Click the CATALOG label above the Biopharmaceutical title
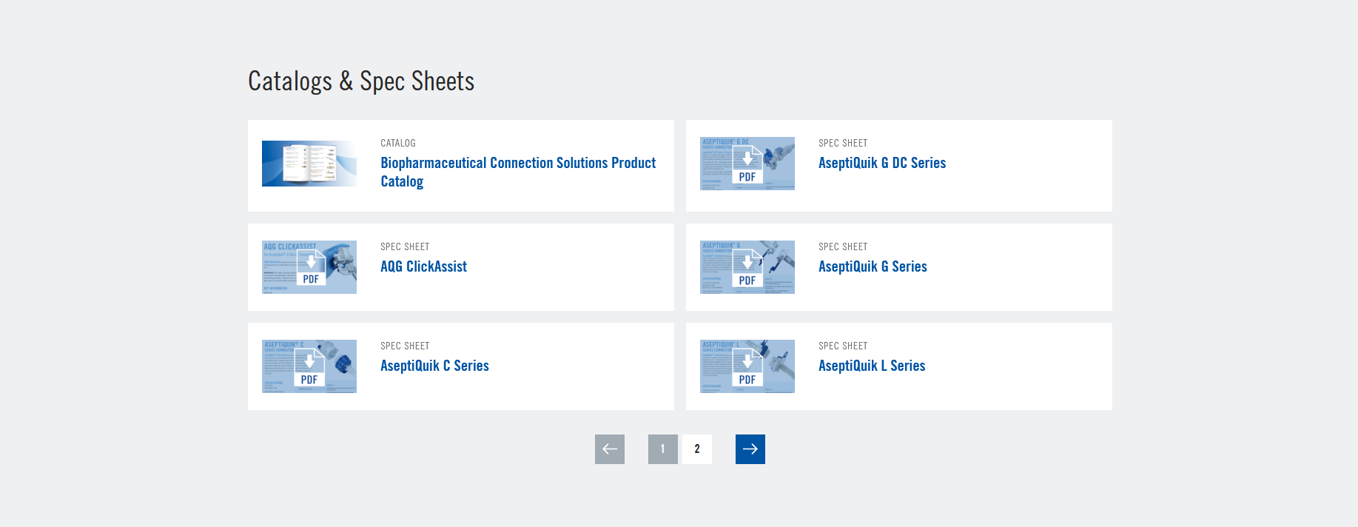This screenshot has height=527, width=1358. tap(398, 143)
